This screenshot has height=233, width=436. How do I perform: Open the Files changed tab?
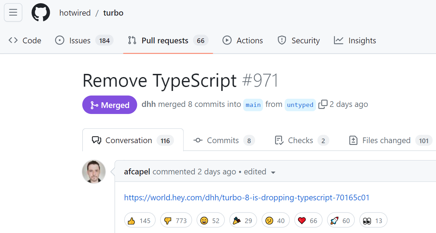pyautogui.click(x=386, y=140)
